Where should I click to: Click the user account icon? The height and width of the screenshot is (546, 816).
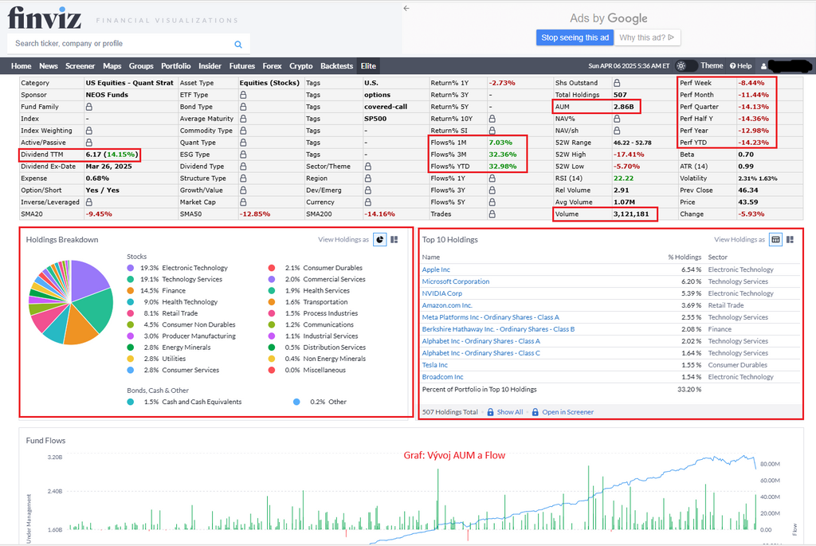pyautogui.click(x=763, y=66)
